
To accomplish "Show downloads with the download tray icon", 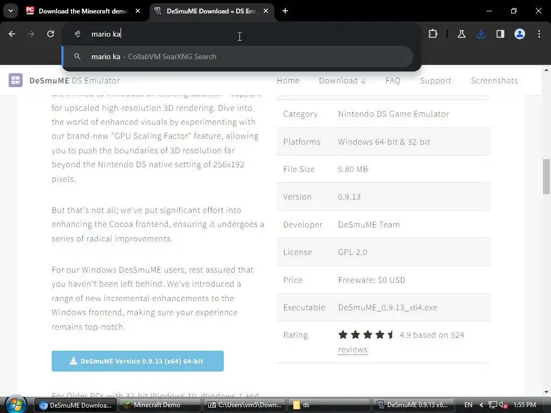I will (x=481, y=34).
